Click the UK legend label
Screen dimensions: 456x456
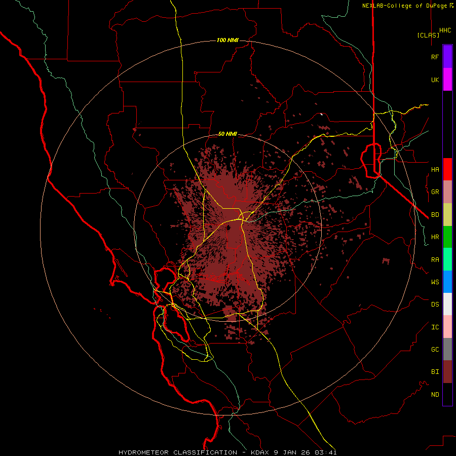point(435,80)
